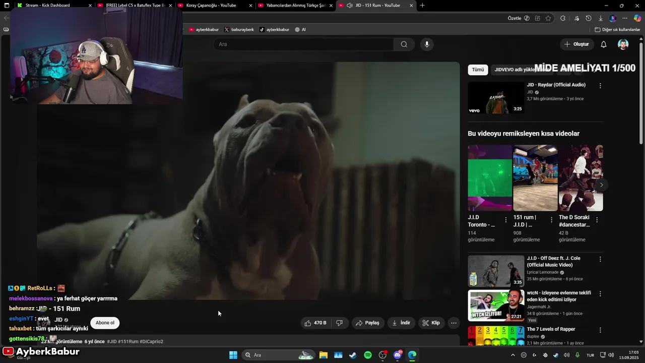Click the İndir download button
Screen dimensions: 645x363
coord(401,323)
